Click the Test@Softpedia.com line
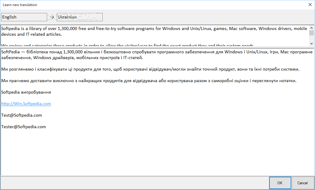Viewport: 315px width, 190px height. click(x=22, y=115)
